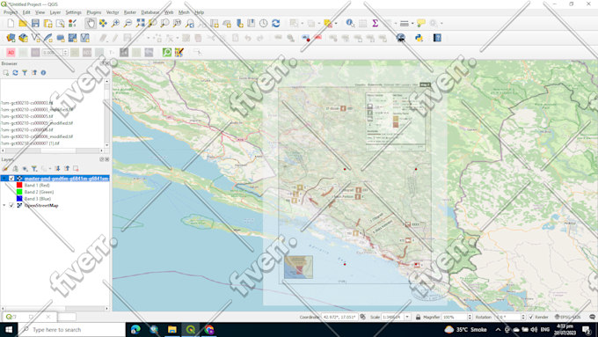The width and height of the screenshot is (598, 337).
Task: Select browser file 1sm-gct00210-cs000005.tif
Action: point(26,116)
